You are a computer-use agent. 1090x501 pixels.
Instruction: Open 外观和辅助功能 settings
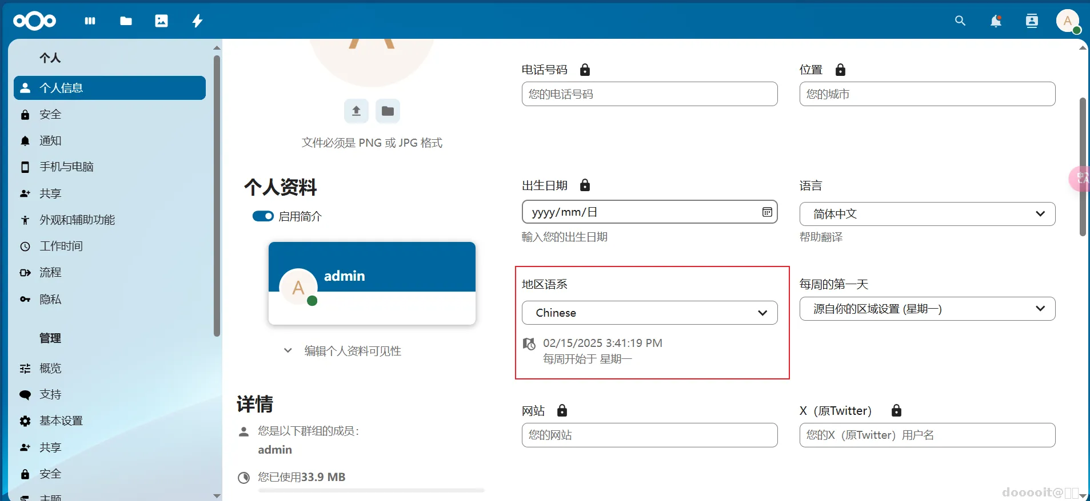(x=110, y=220)
